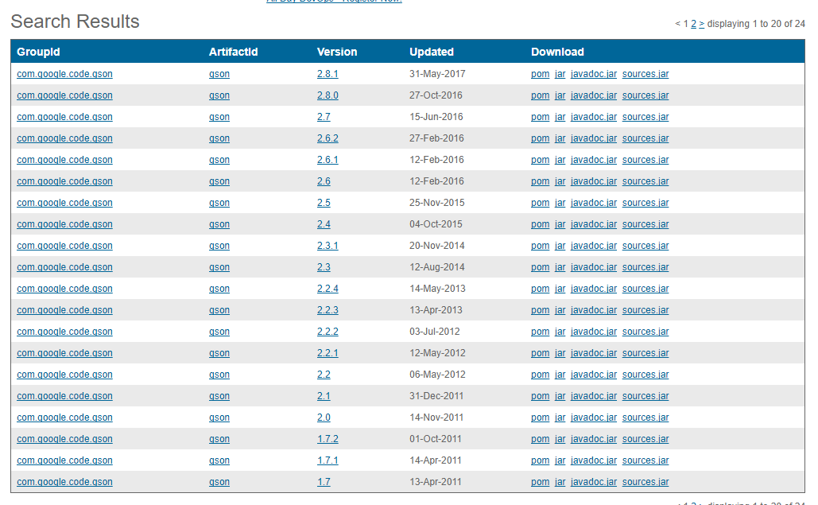Open version 2.0 link
Image resolution: width=818 pixels, height=505 pixels.
pos(324,418)
